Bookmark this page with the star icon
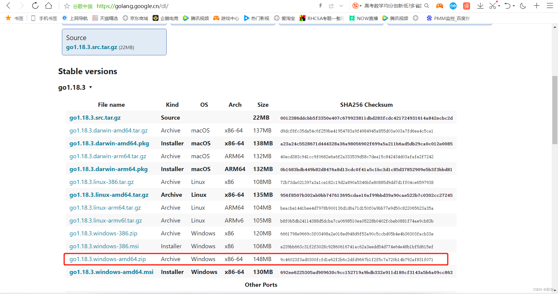The height and width of the screenshot is (294, 558). [67, 6]
